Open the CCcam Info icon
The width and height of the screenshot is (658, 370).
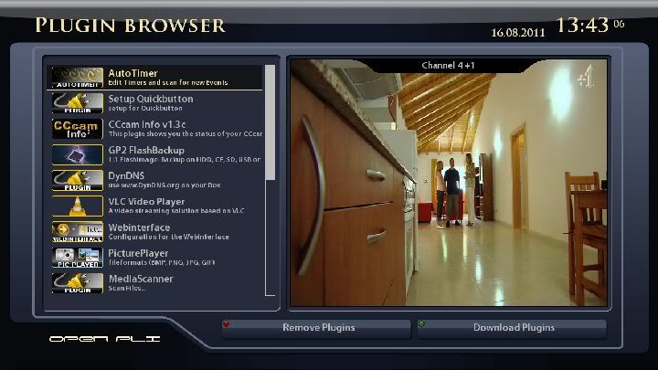click(x=77, y=129)
